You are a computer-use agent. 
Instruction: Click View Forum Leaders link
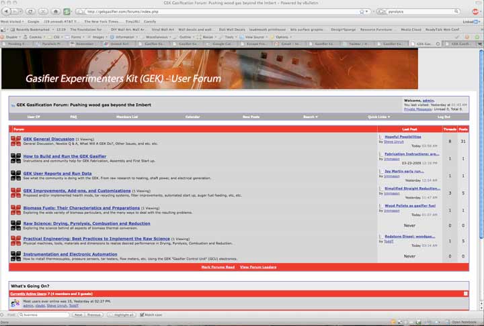(258, 267)
